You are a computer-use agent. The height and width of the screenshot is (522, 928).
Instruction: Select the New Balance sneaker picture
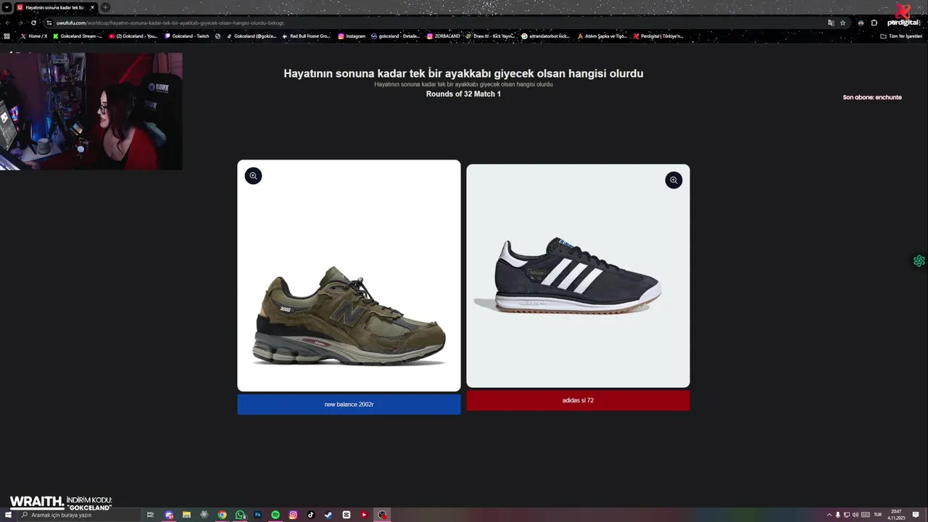(x=349, y=275)
